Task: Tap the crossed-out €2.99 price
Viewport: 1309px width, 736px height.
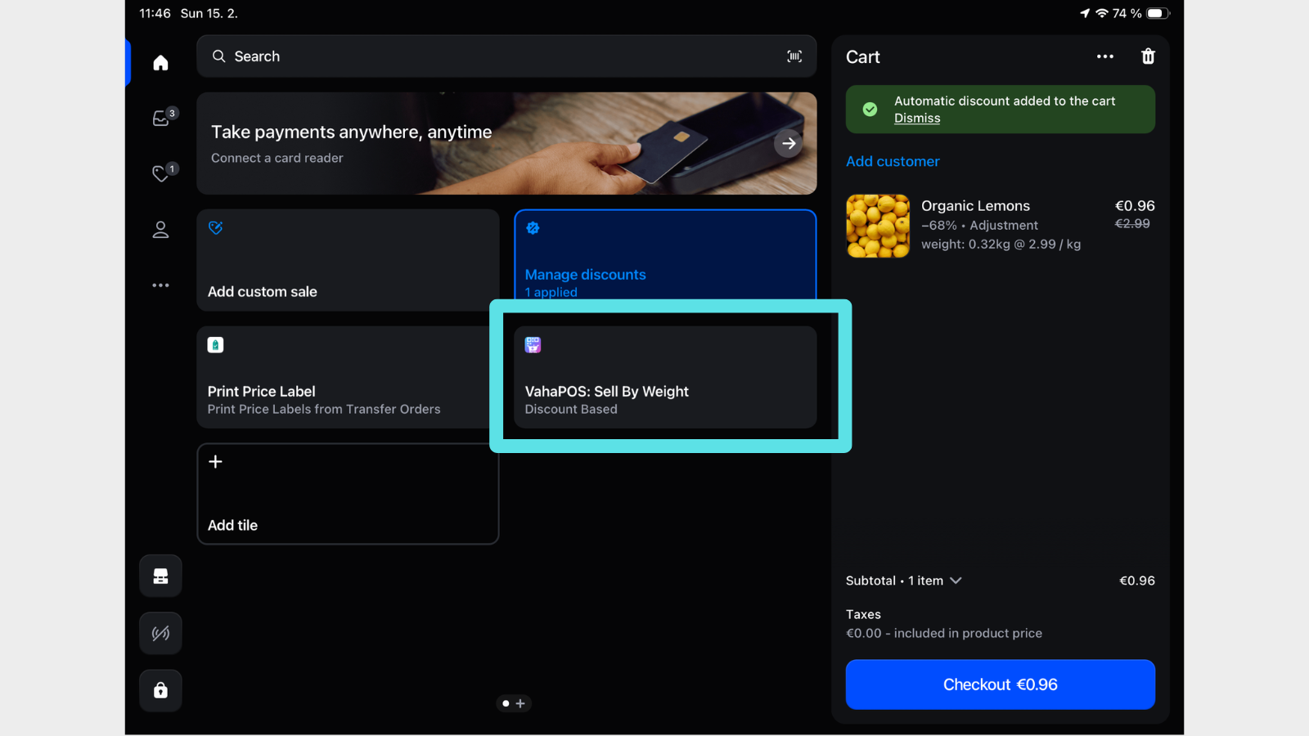Action: point(1132,224)
